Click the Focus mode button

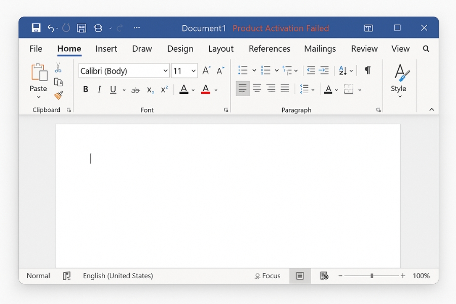268,276
